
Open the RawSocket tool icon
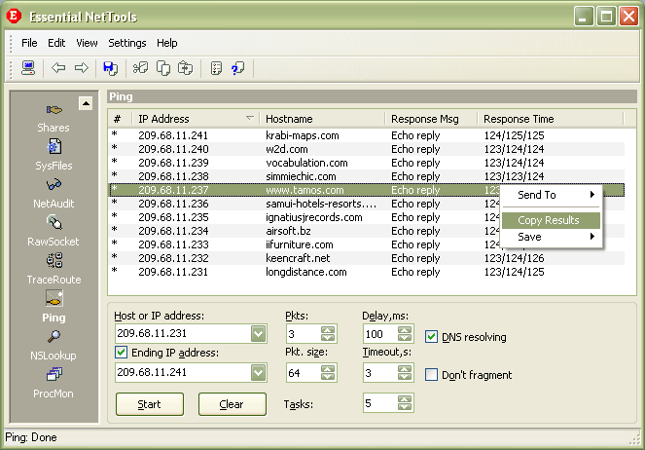tap(54, 223)
